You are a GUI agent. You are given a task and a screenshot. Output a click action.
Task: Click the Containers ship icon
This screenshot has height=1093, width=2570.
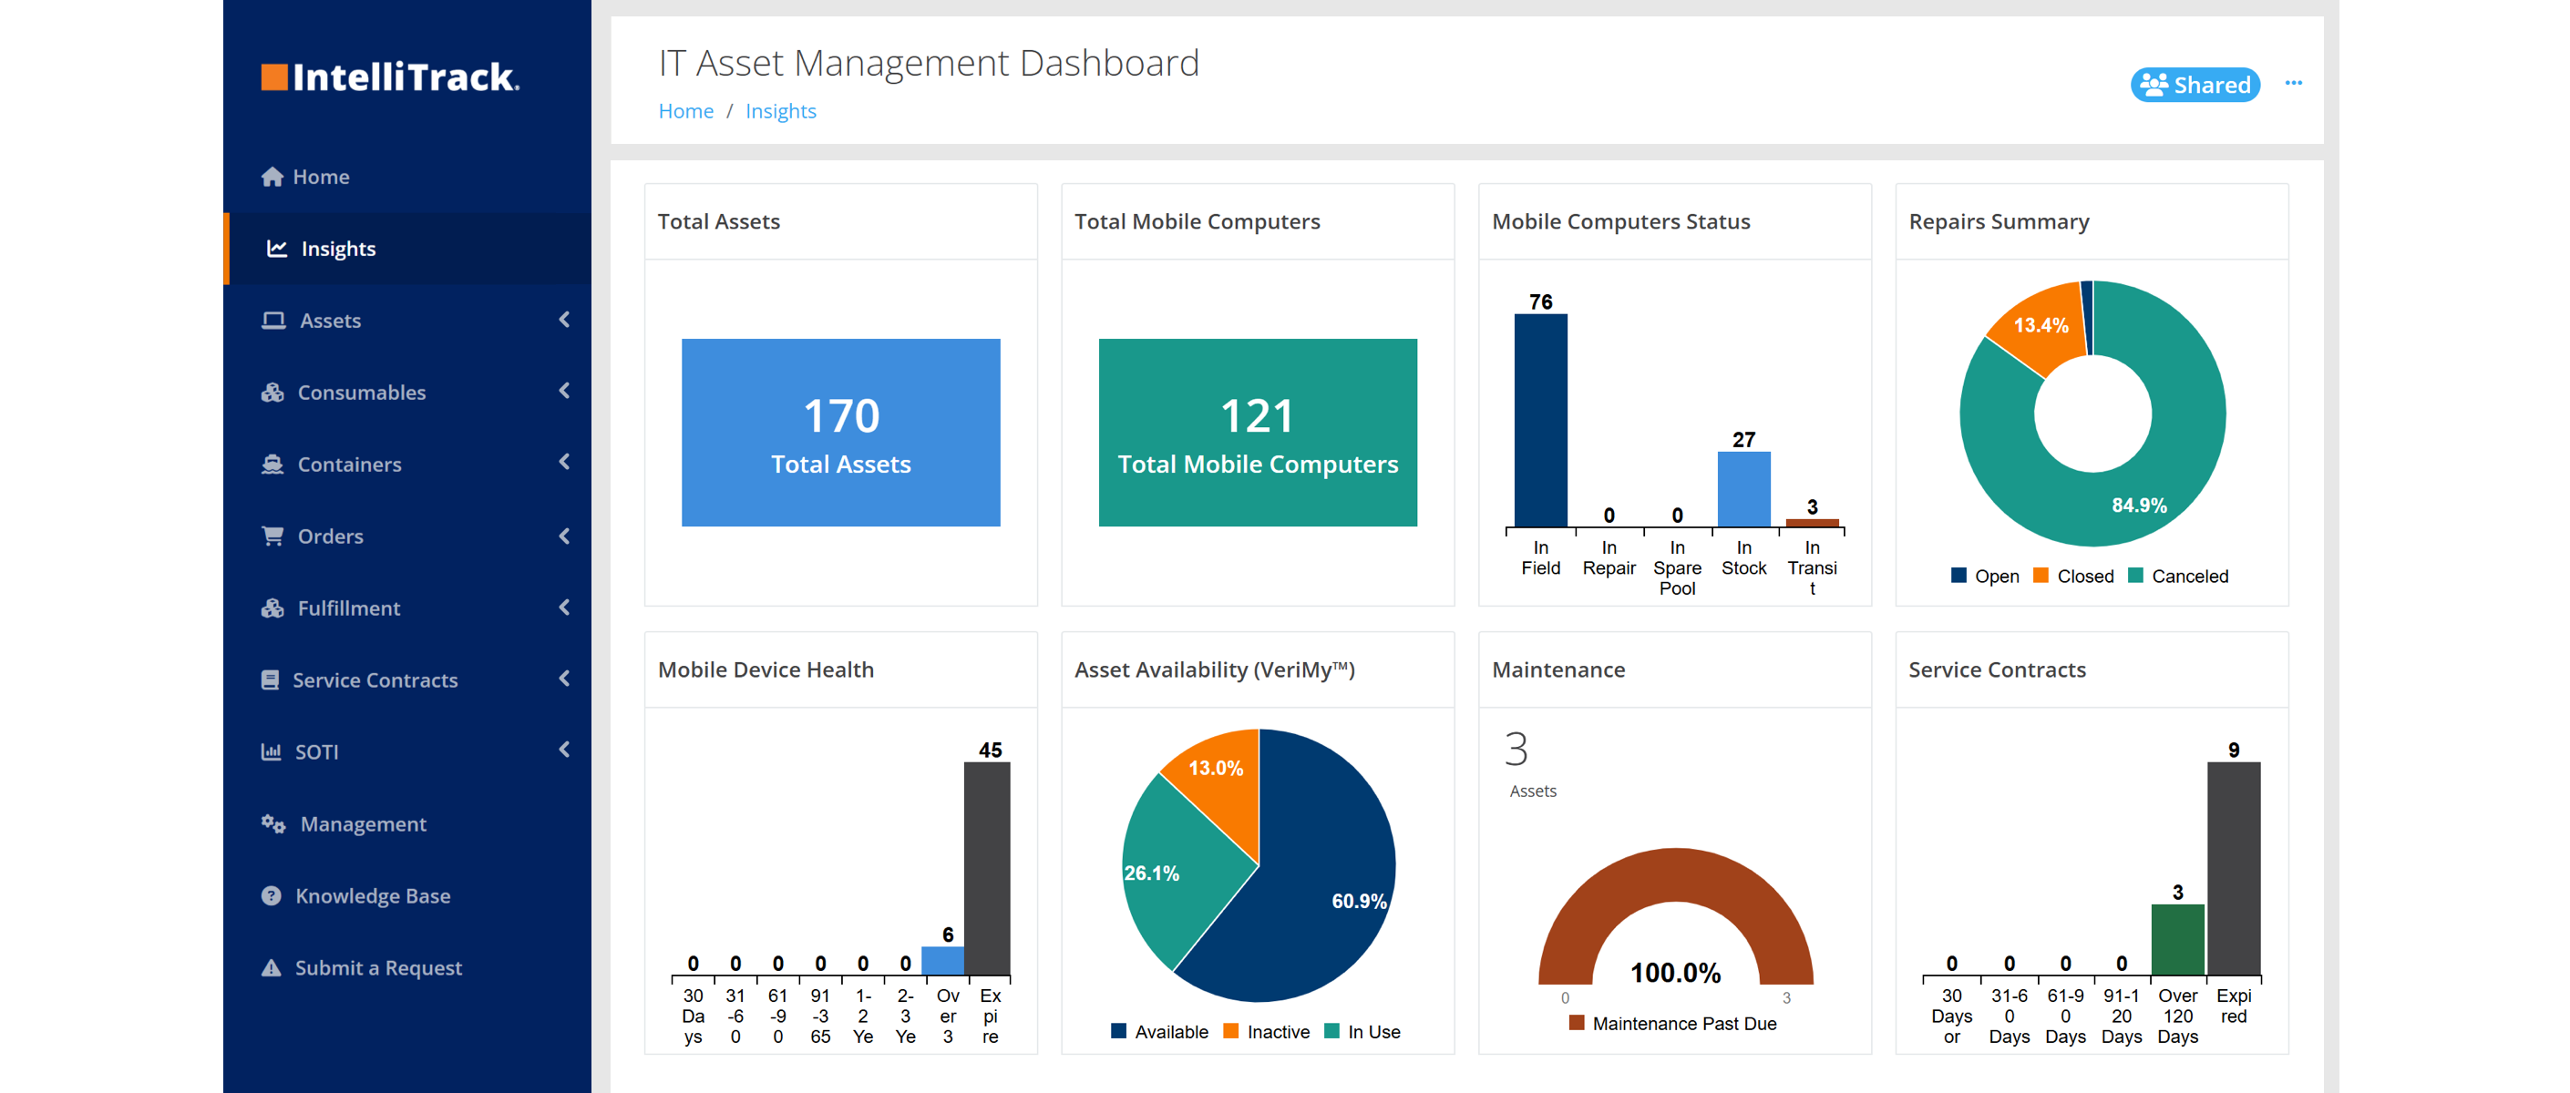[272, 464]
